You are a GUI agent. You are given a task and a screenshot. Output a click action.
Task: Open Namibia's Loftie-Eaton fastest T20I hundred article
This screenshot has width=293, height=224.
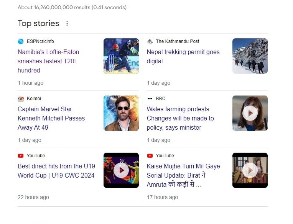tap(48, 61)
